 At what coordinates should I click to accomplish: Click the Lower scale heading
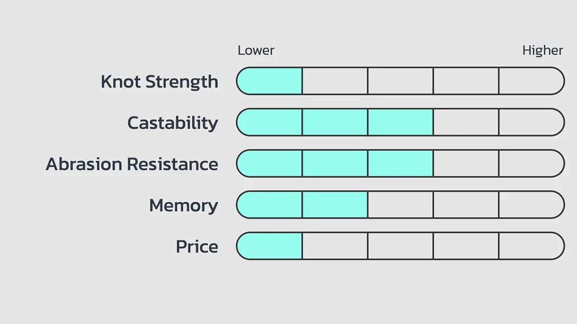coord(256,50)
